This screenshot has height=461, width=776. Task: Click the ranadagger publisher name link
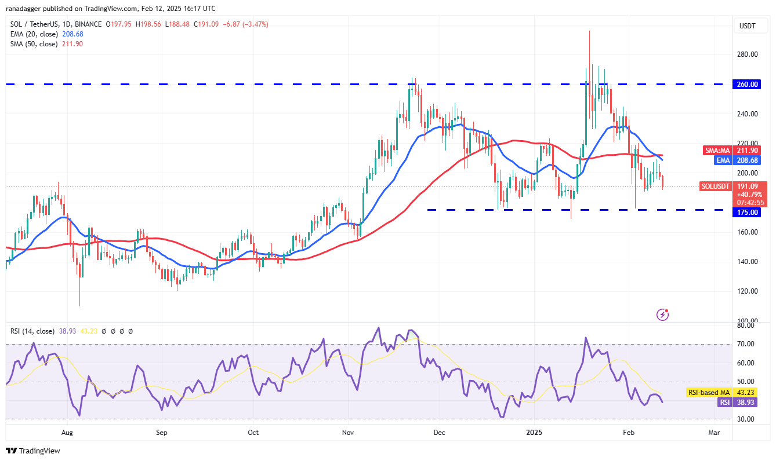point(23,8)
